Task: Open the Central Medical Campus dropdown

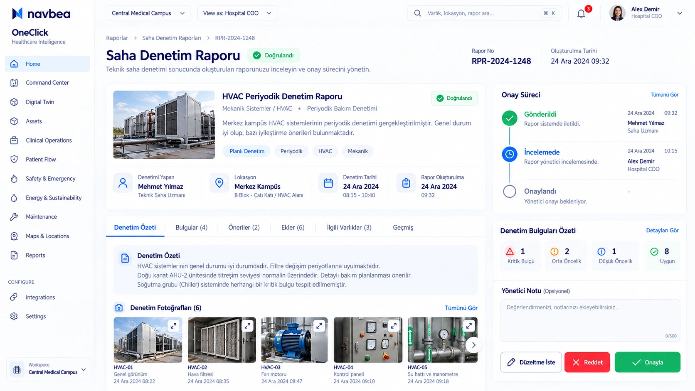Action: click(x=148, y=13)
